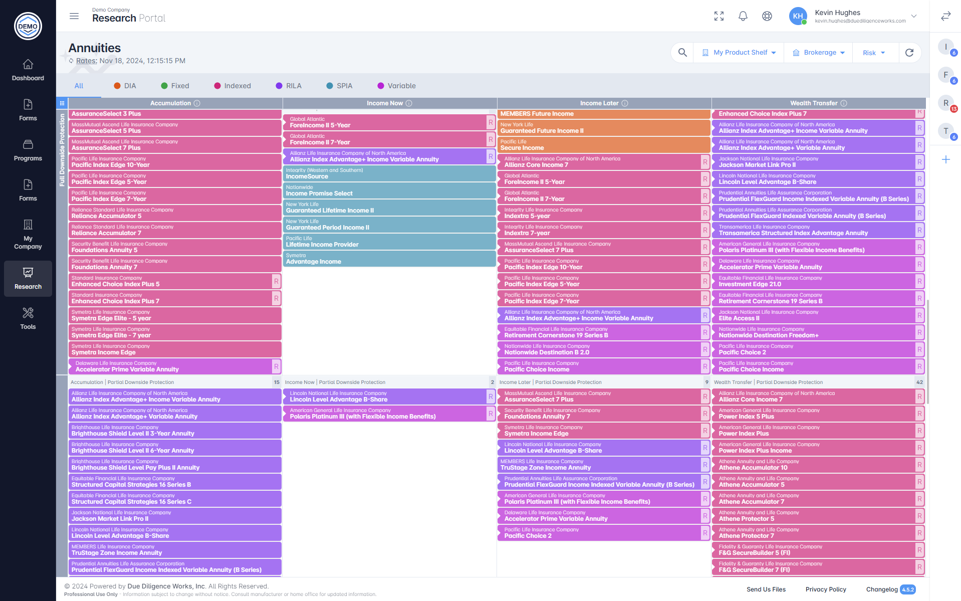The width and height of the screenshot is (961, 601).
Task: Open the F avatar in right panel
Action: [946, 75]
